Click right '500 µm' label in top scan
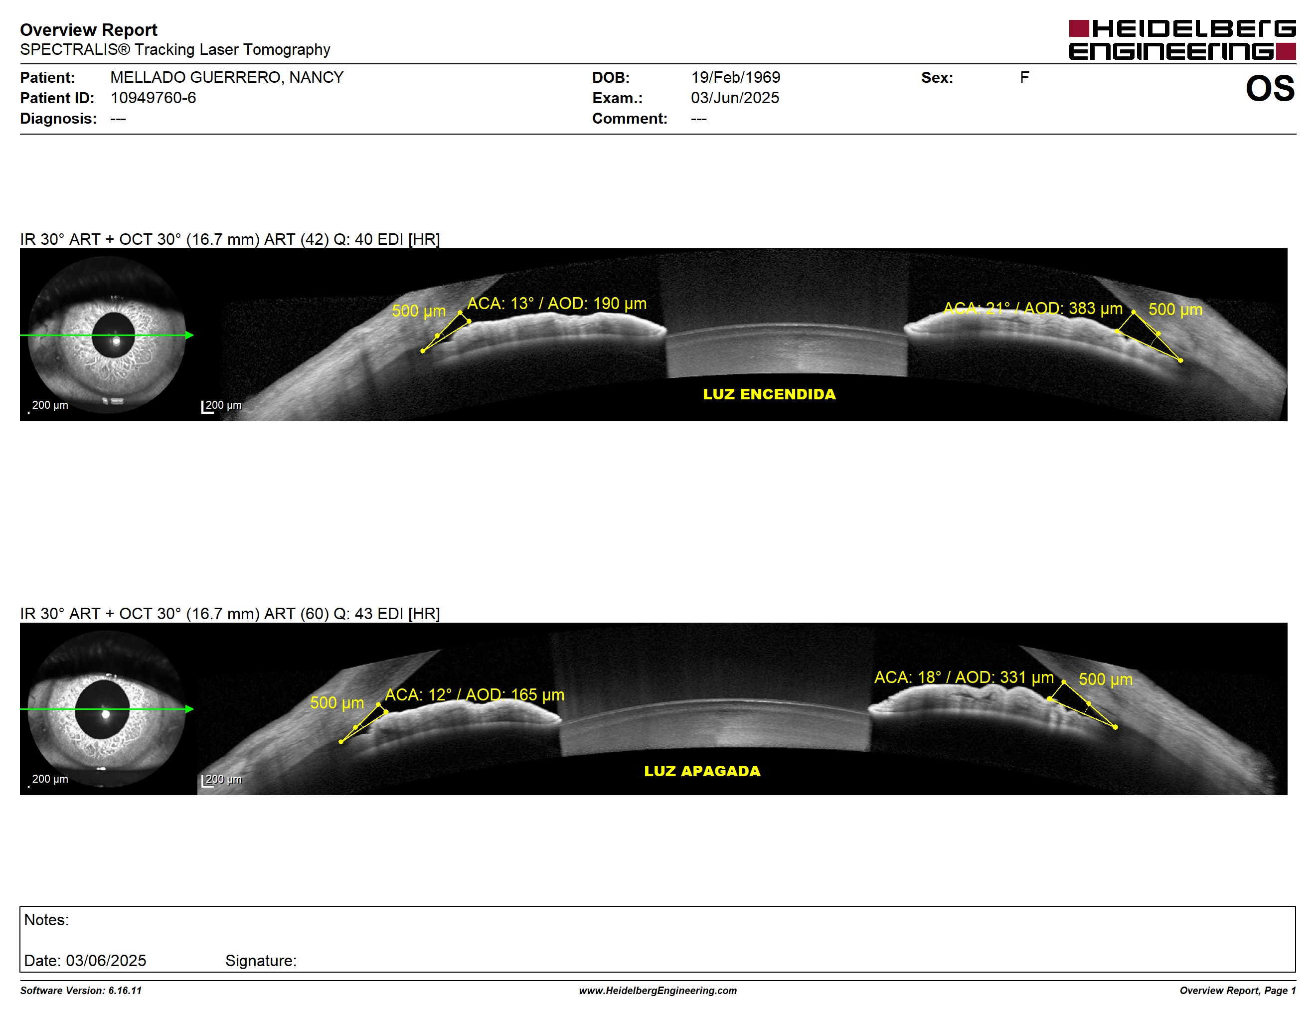This screenshot has height=1017, width=1316. click(1175, 309)
